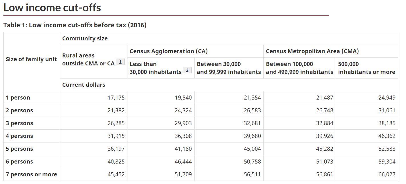Click the Between 30,000 and 99,999 header
406x184 pixels.
pos(229,68)
